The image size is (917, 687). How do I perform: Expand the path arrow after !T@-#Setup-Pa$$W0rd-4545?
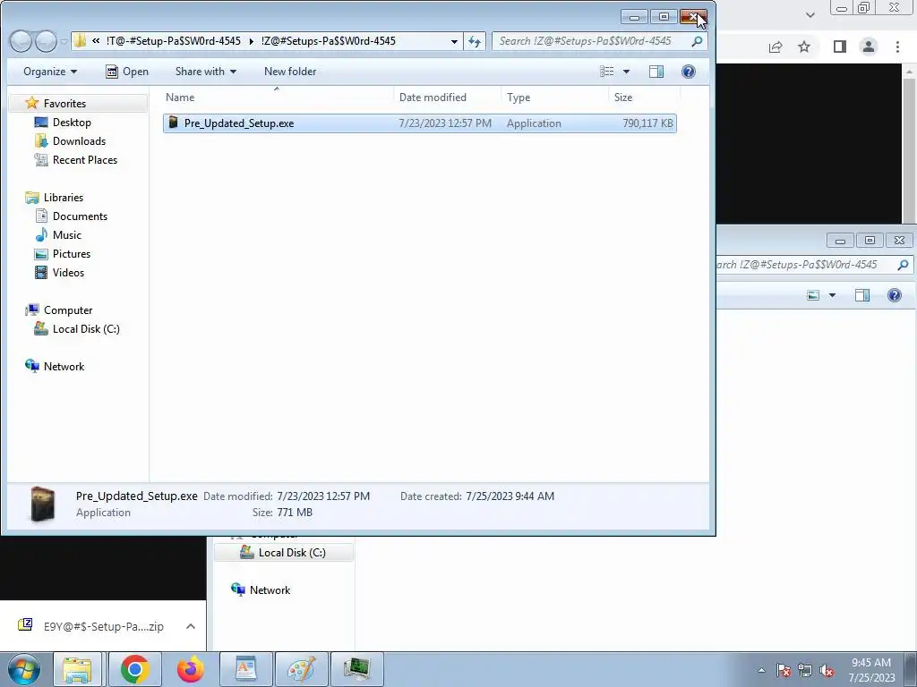point(251,41)
